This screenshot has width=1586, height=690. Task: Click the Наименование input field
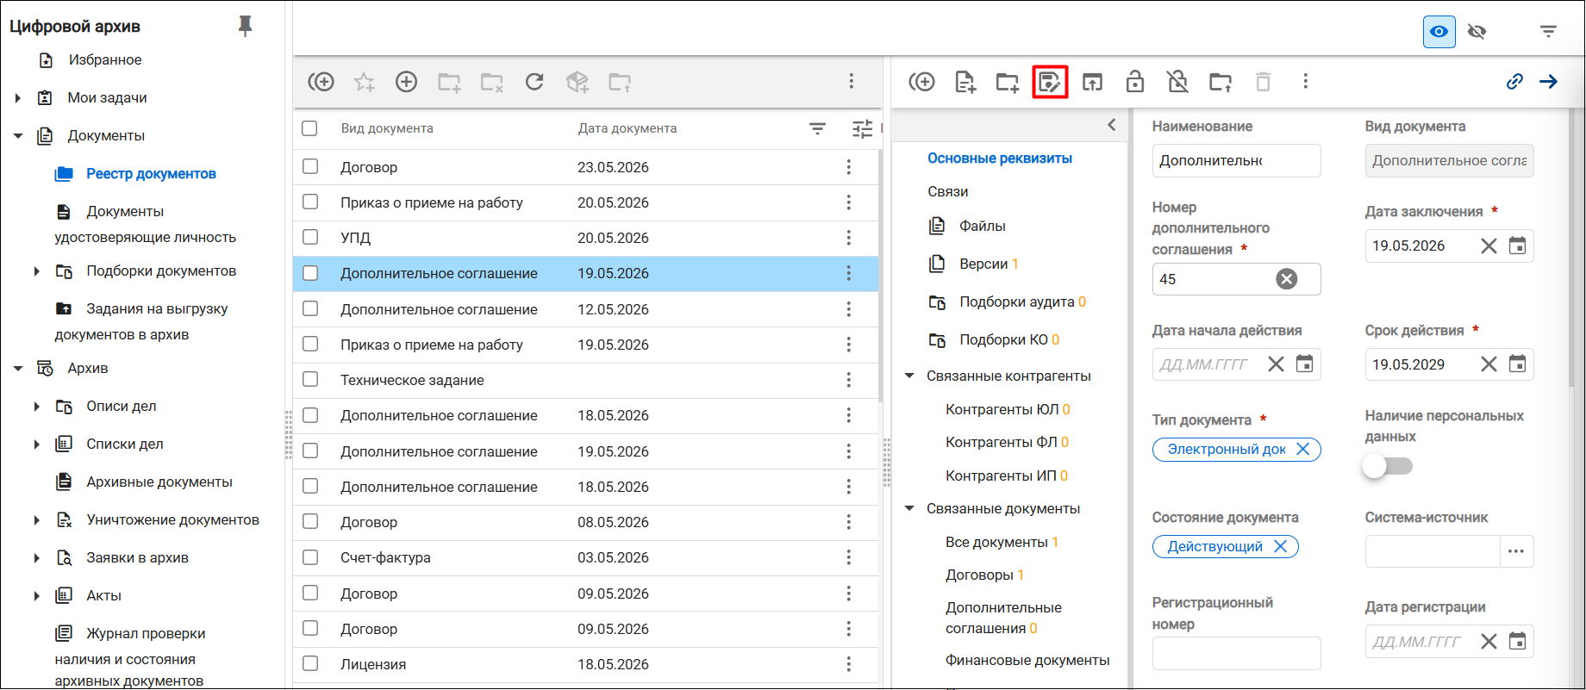pos(1236,161)
